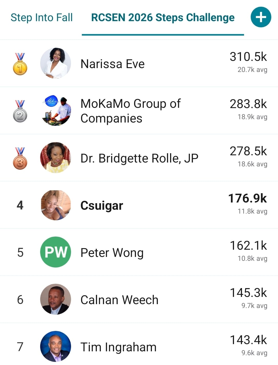The height and width of the screenshot is (365, 278).
Task: Select the bold Csuigar name
Action: pyautogui.click(x=102, y=206)
